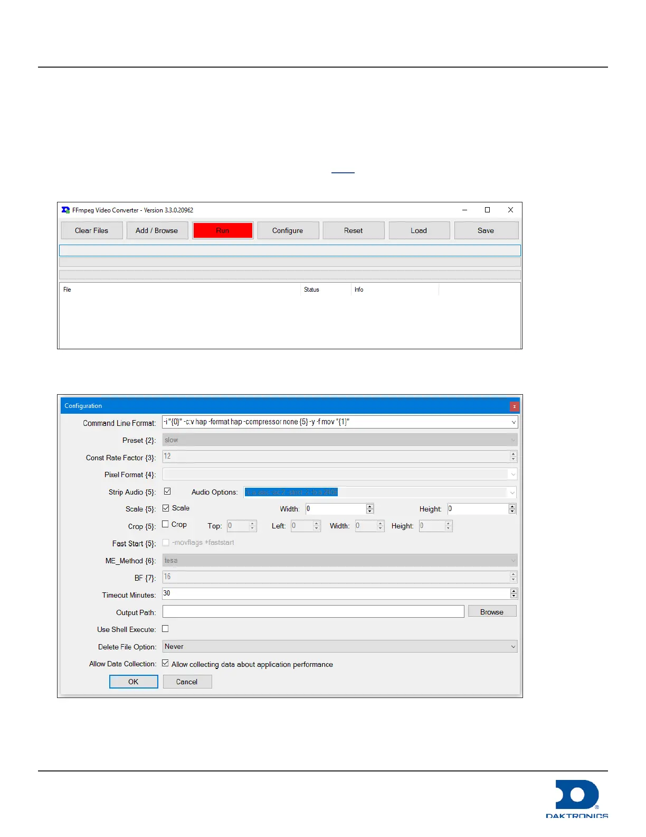The width and height of the screenshot is (646, 837).
Task: Click the Scale Height input field
Action: [478, 509]
